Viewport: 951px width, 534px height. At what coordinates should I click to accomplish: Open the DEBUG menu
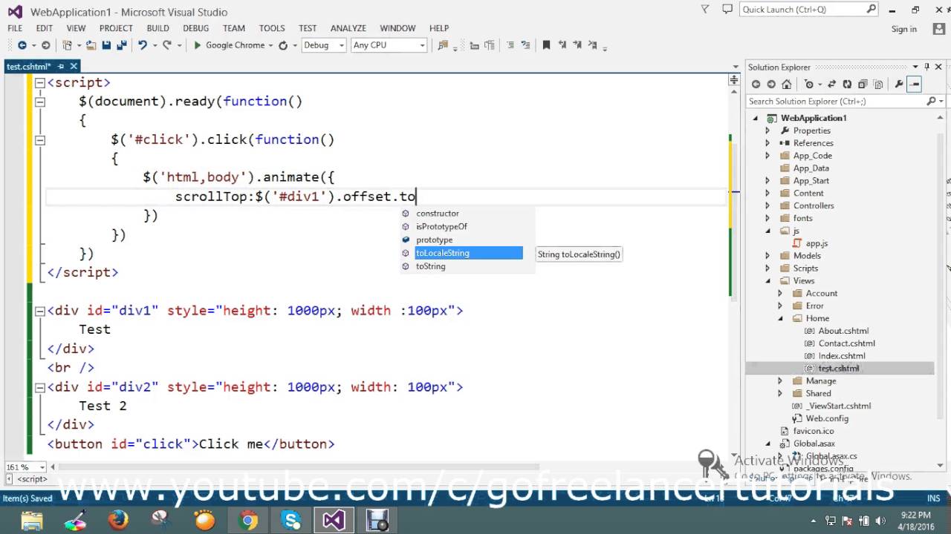coord(196,28)
